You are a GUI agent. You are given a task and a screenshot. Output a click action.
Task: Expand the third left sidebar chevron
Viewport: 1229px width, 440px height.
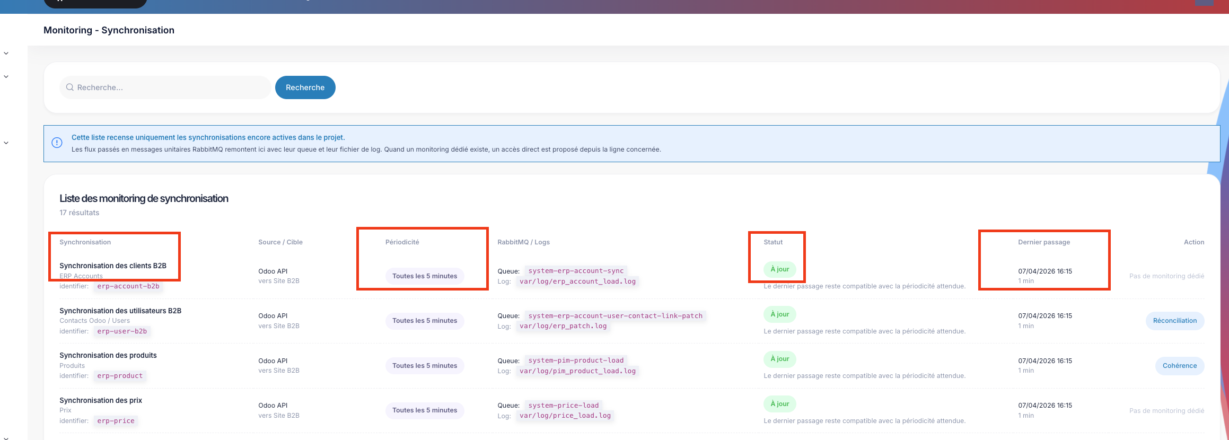(6, 143)
